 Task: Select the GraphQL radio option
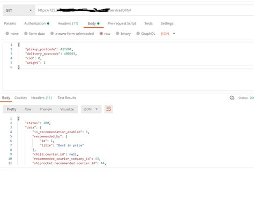[x=138, y=33]
